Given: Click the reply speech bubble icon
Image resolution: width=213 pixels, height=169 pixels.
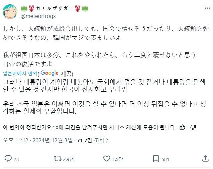Looking at the screenshot, I should 8,159.
